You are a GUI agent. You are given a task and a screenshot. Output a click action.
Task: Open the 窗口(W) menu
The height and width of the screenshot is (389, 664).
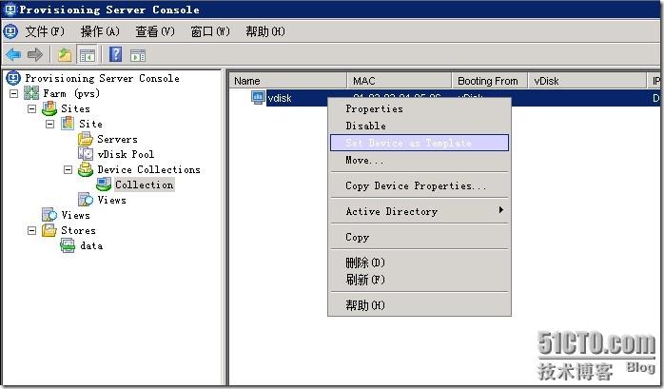coord(210,31)
